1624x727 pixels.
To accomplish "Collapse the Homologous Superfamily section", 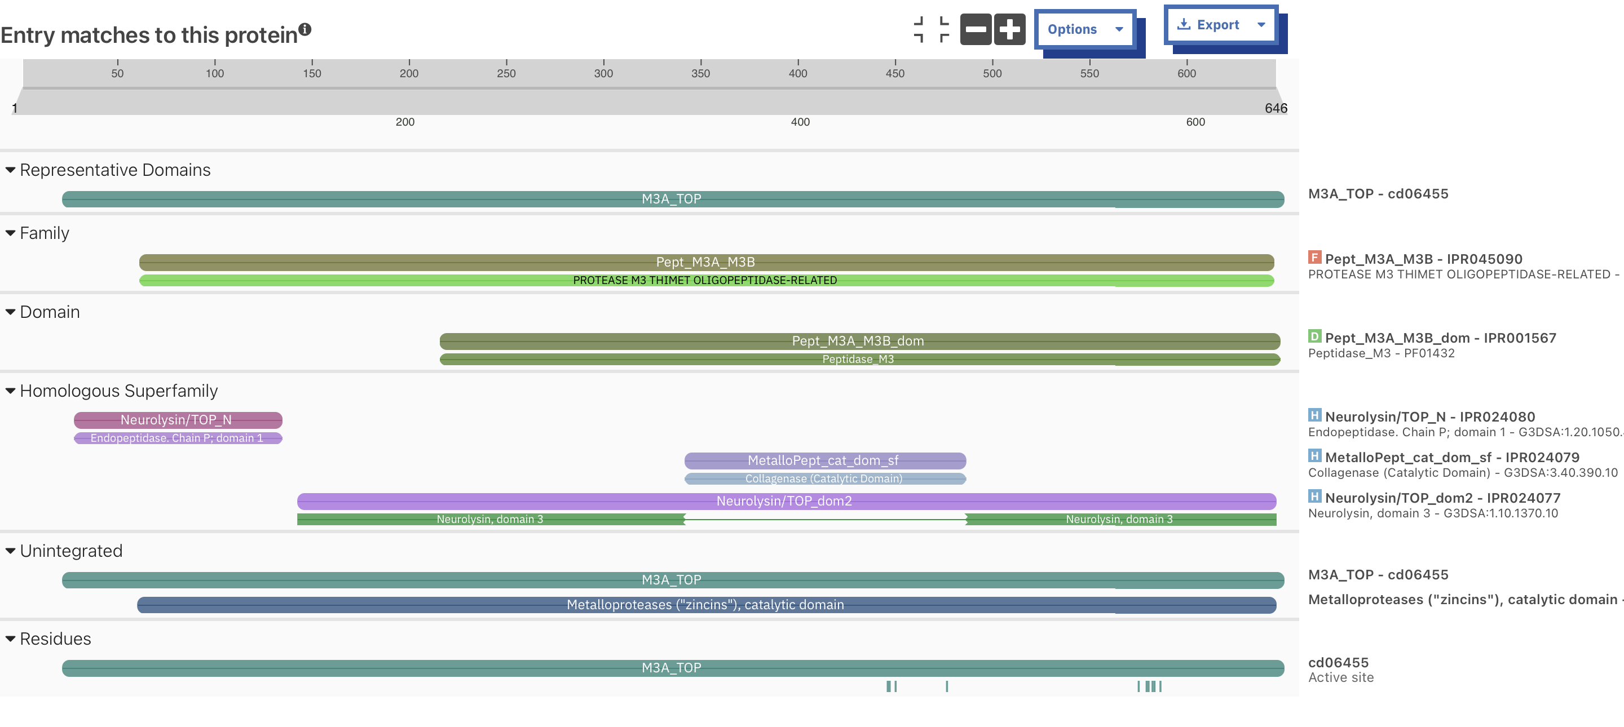I will (x=11, y=391).
